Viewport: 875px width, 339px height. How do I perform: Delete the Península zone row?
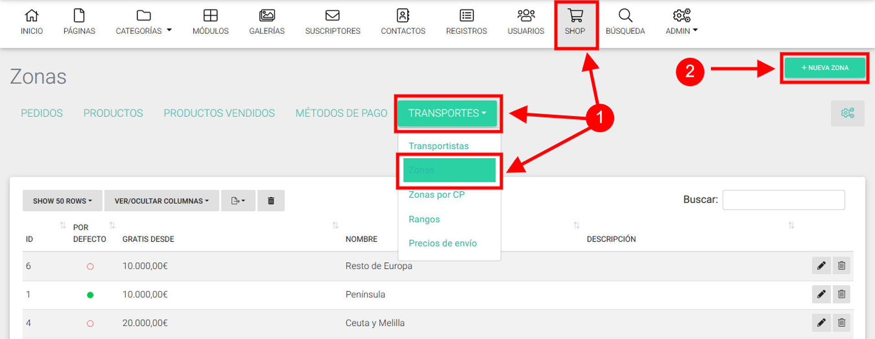(x=841, y=294)
